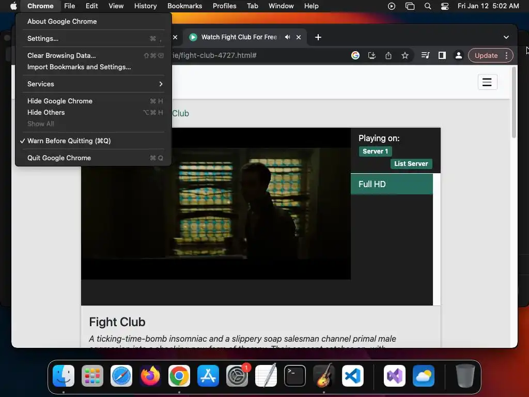The image size is (529, 397).
Task: Open TextEdit from the Dock
Action: (x=266, y=376)
